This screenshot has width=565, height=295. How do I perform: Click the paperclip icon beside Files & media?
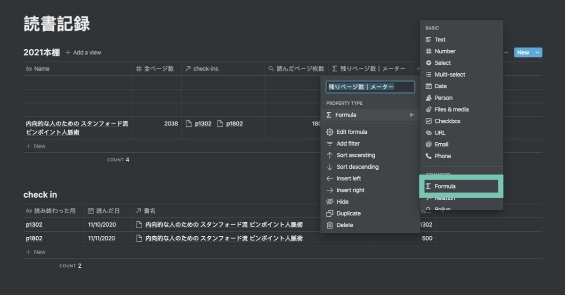[428, 109]
